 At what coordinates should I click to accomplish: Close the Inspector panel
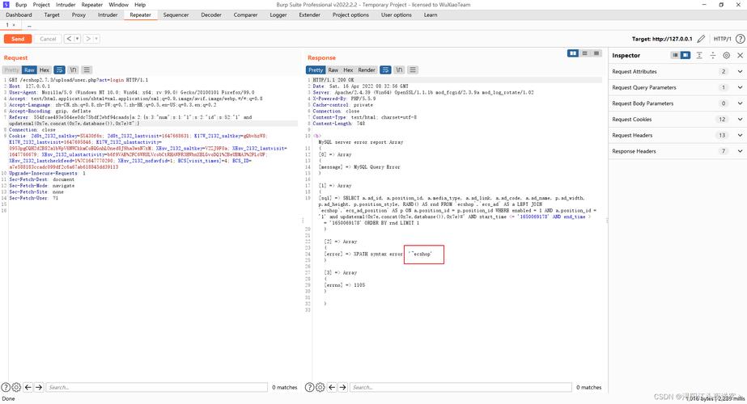(740, 55)
